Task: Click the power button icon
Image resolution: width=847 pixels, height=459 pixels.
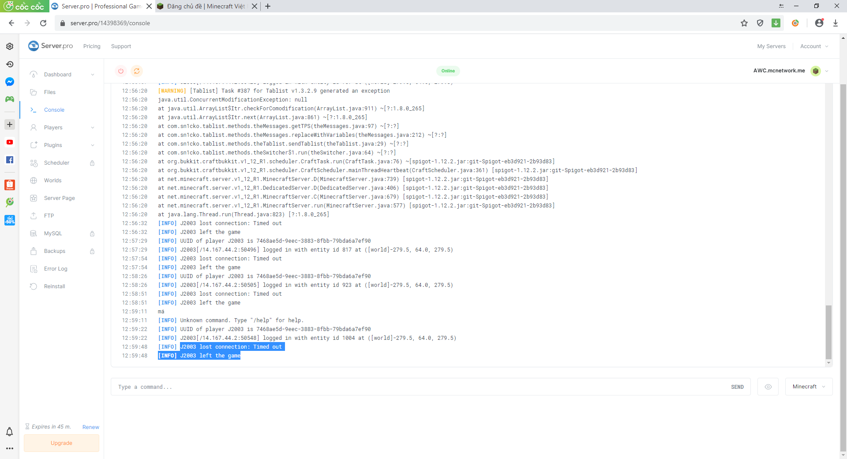Action: click(x=121, y=71)
